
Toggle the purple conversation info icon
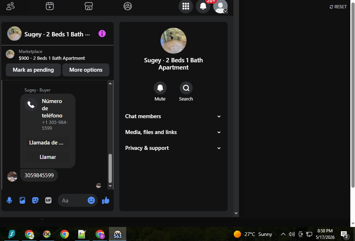(x=102, y=34)
